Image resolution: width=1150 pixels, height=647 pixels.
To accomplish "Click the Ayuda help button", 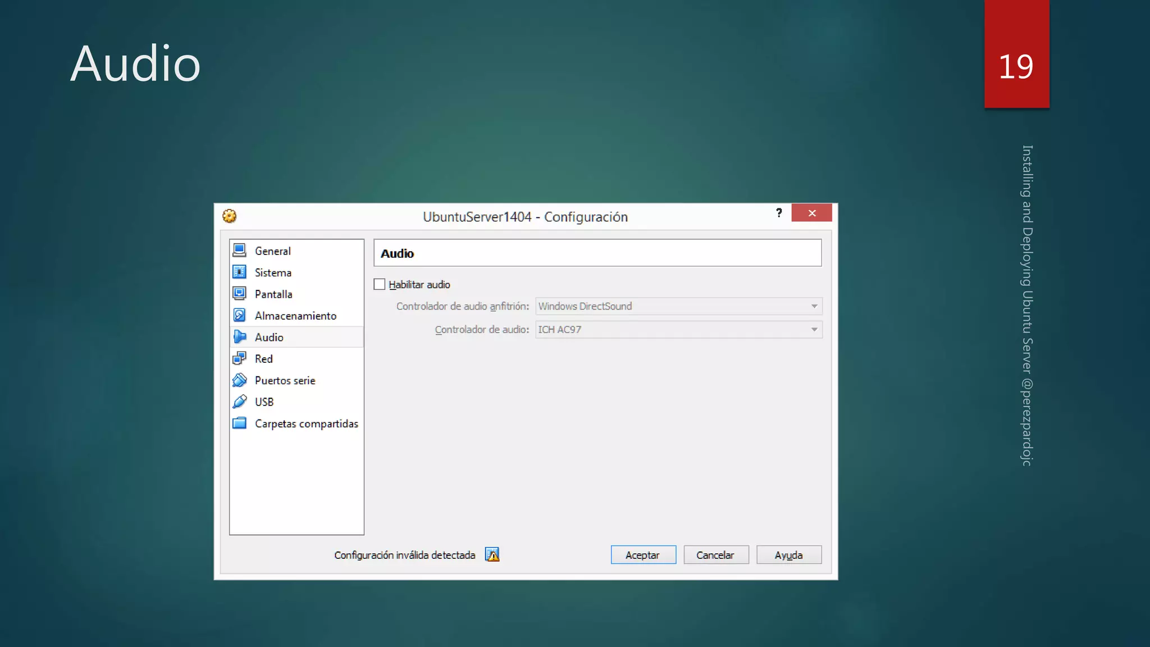I will [788, 555].
